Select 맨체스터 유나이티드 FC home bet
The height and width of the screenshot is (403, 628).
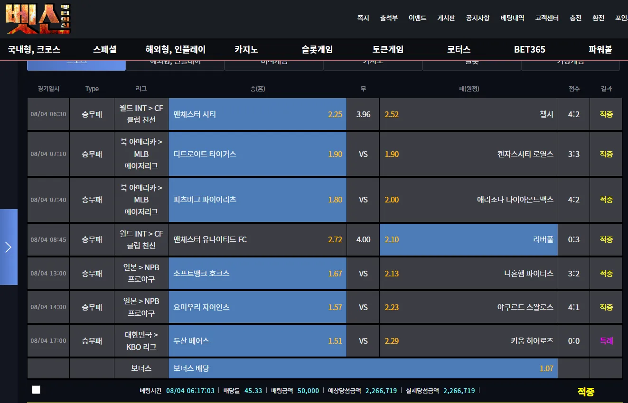(x=258, y=239)
